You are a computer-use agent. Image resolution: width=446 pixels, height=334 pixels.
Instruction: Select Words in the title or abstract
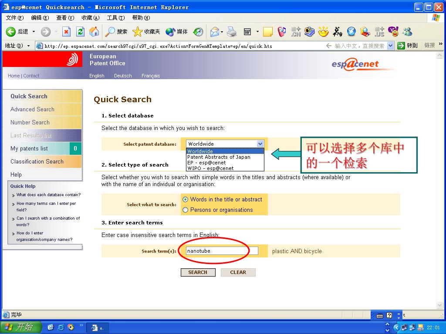pos(186,199)
